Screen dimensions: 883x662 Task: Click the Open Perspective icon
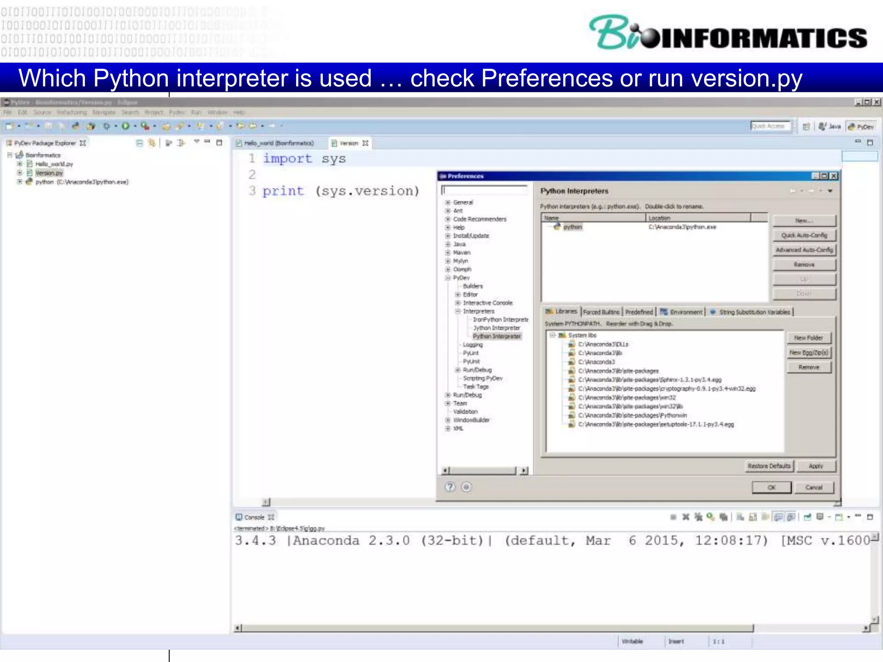tap(806, 126)
